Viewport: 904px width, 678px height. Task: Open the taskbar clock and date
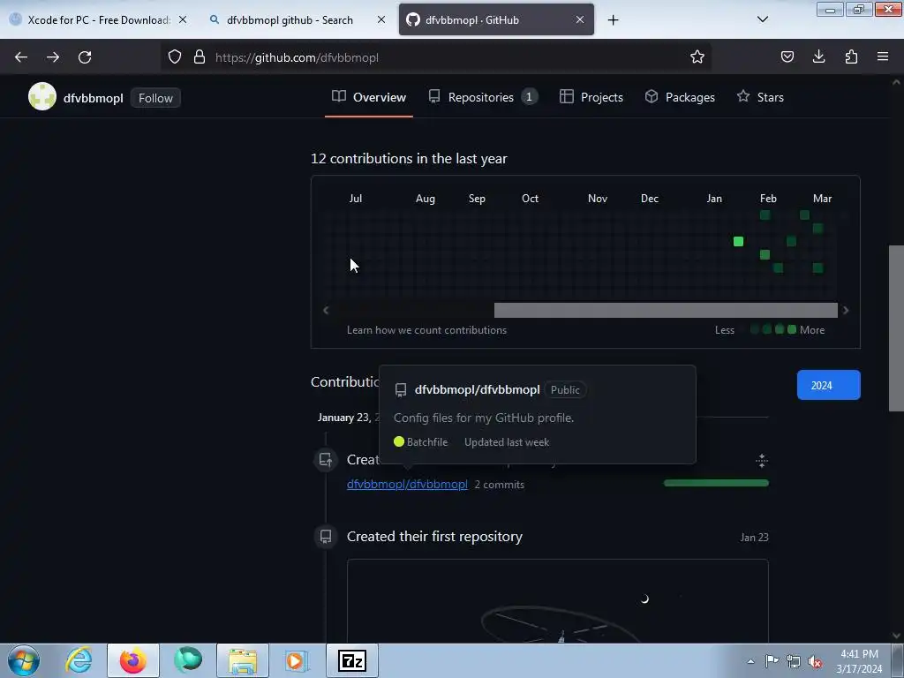[x=859, y=661]
